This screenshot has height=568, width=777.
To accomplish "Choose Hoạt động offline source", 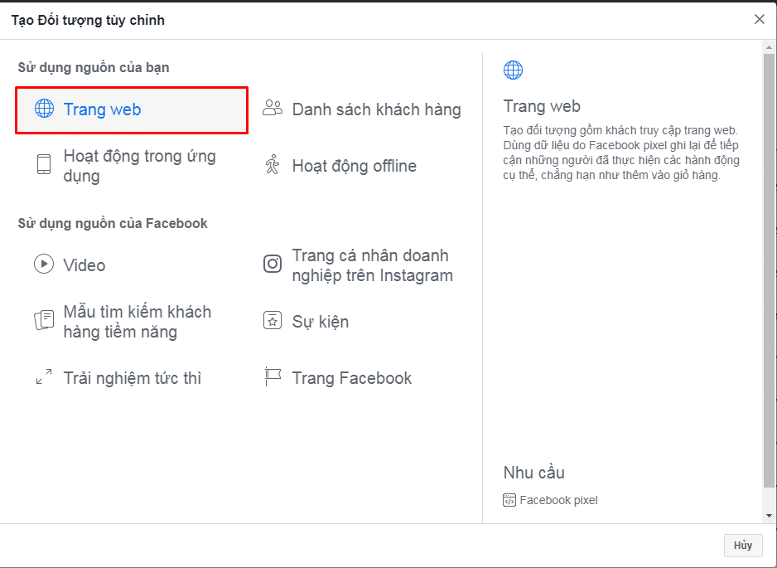I will 341,166.
